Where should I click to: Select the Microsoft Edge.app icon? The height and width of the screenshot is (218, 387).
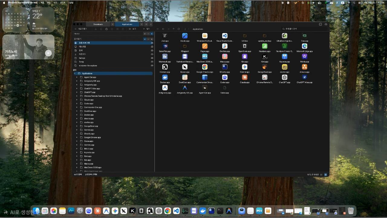(x=304, y=46)
